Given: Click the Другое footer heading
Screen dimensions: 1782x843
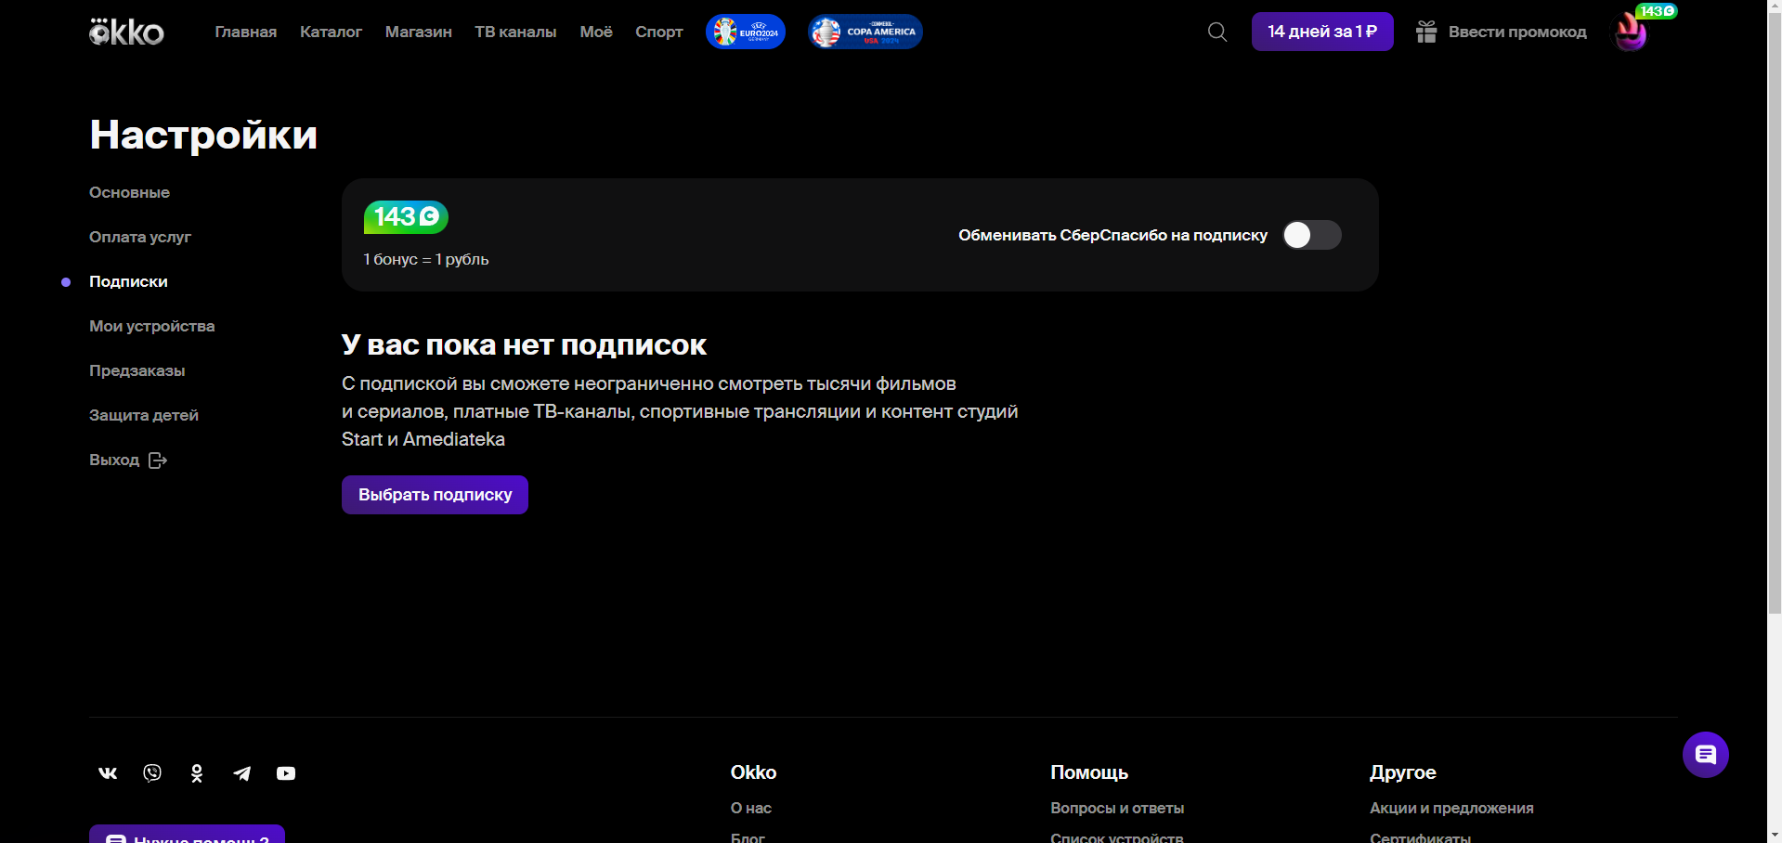Looking at the screenshot, I should coord(1403,772).
